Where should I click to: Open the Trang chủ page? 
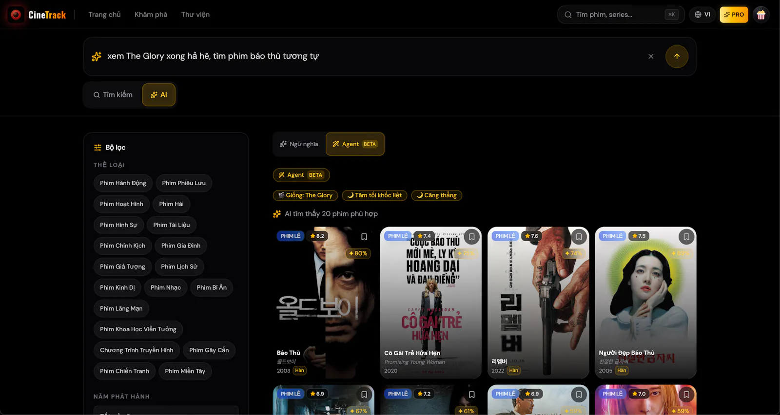[x=104, y=15]
